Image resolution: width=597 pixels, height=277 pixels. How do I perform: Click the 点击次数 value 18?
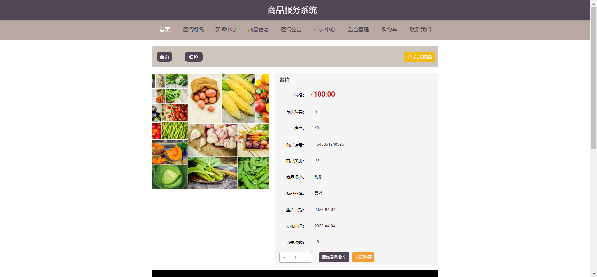(x=317, y=242)
